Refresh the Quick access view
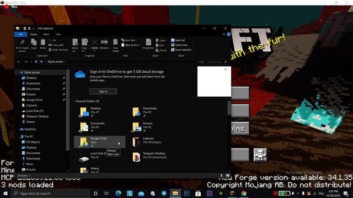The width and height of the screenshot is (353, 198). (202, 62)
